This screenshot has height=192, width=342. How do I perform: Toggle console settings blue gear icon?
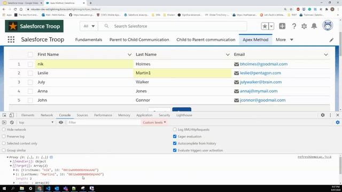pyautogui.click(x=338, y=122)
